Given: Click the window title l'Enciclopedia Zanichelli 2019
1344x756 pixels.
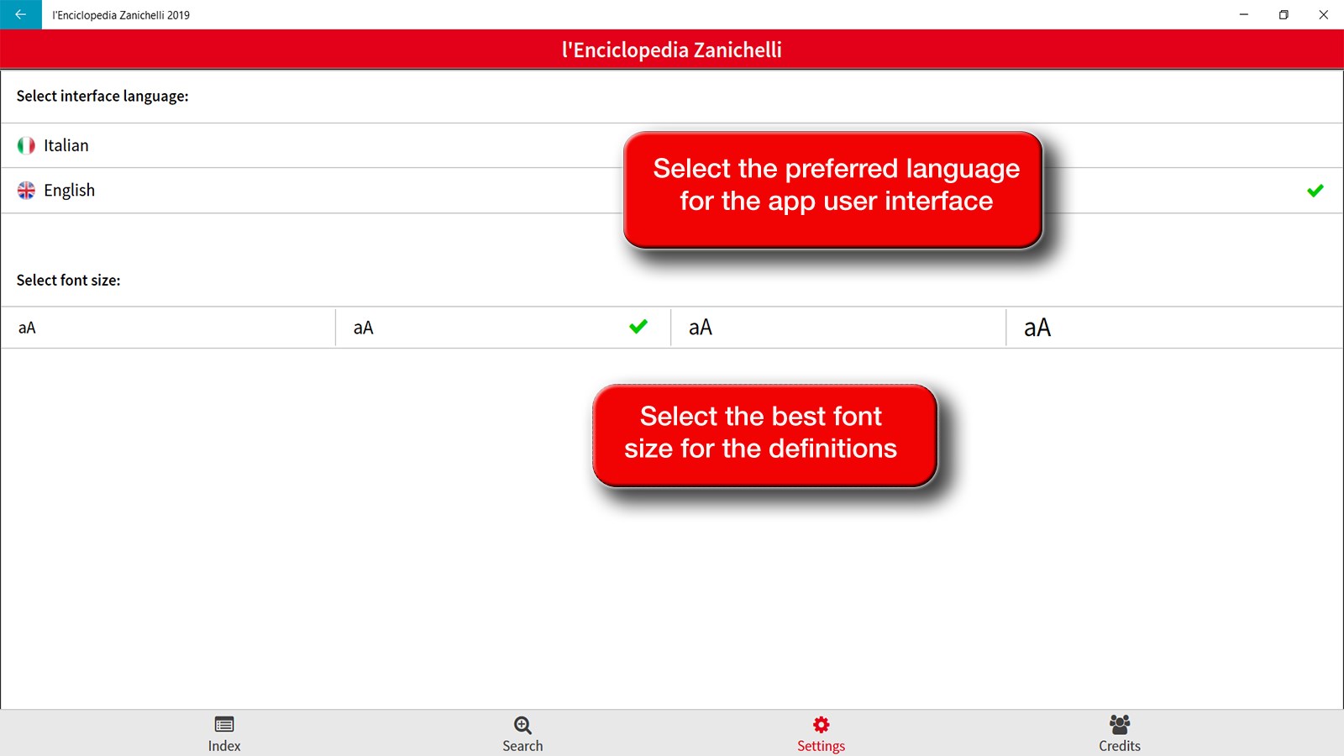Looking at the screenshot, I should 121,15.
